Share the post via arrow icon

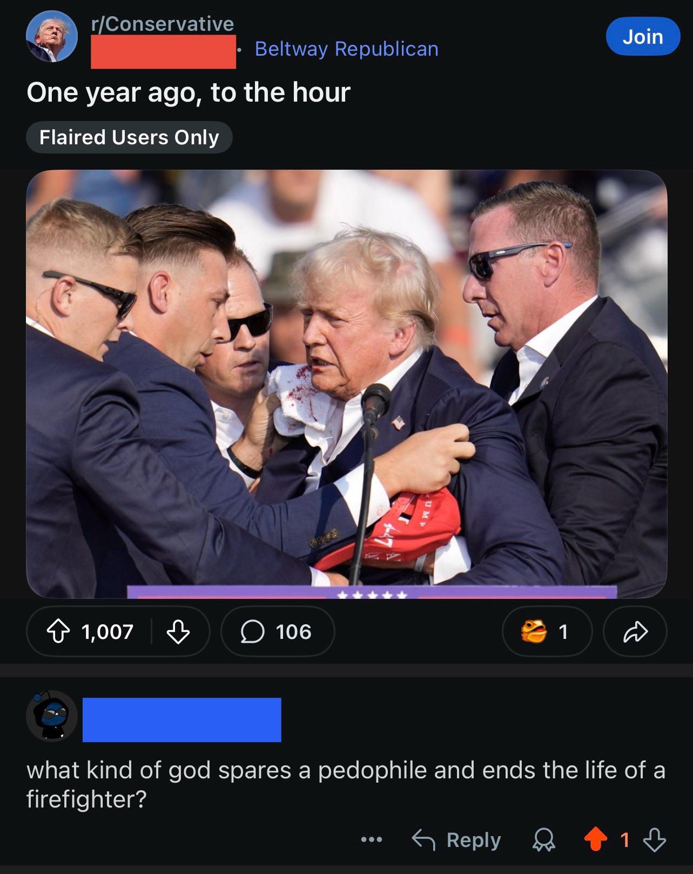click(x=635, y=631)
